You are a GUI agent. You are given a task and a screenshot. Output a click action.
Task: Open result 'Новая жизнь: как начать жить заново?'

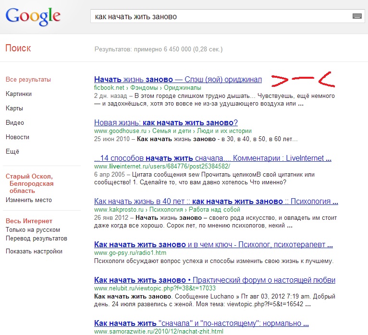pyautogui.click(x=166, y=122)
